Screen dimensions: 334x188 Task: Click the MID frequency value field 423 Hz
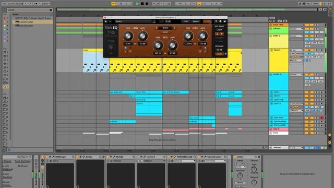point(158,53)
